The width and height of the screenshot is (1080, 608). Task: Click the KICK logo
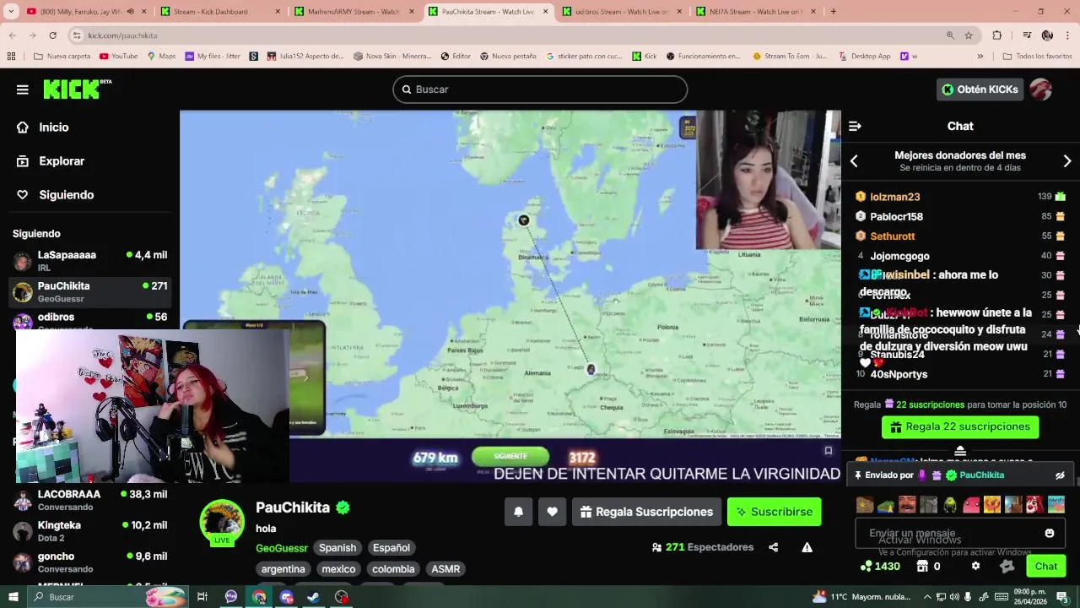click(77, 89)
